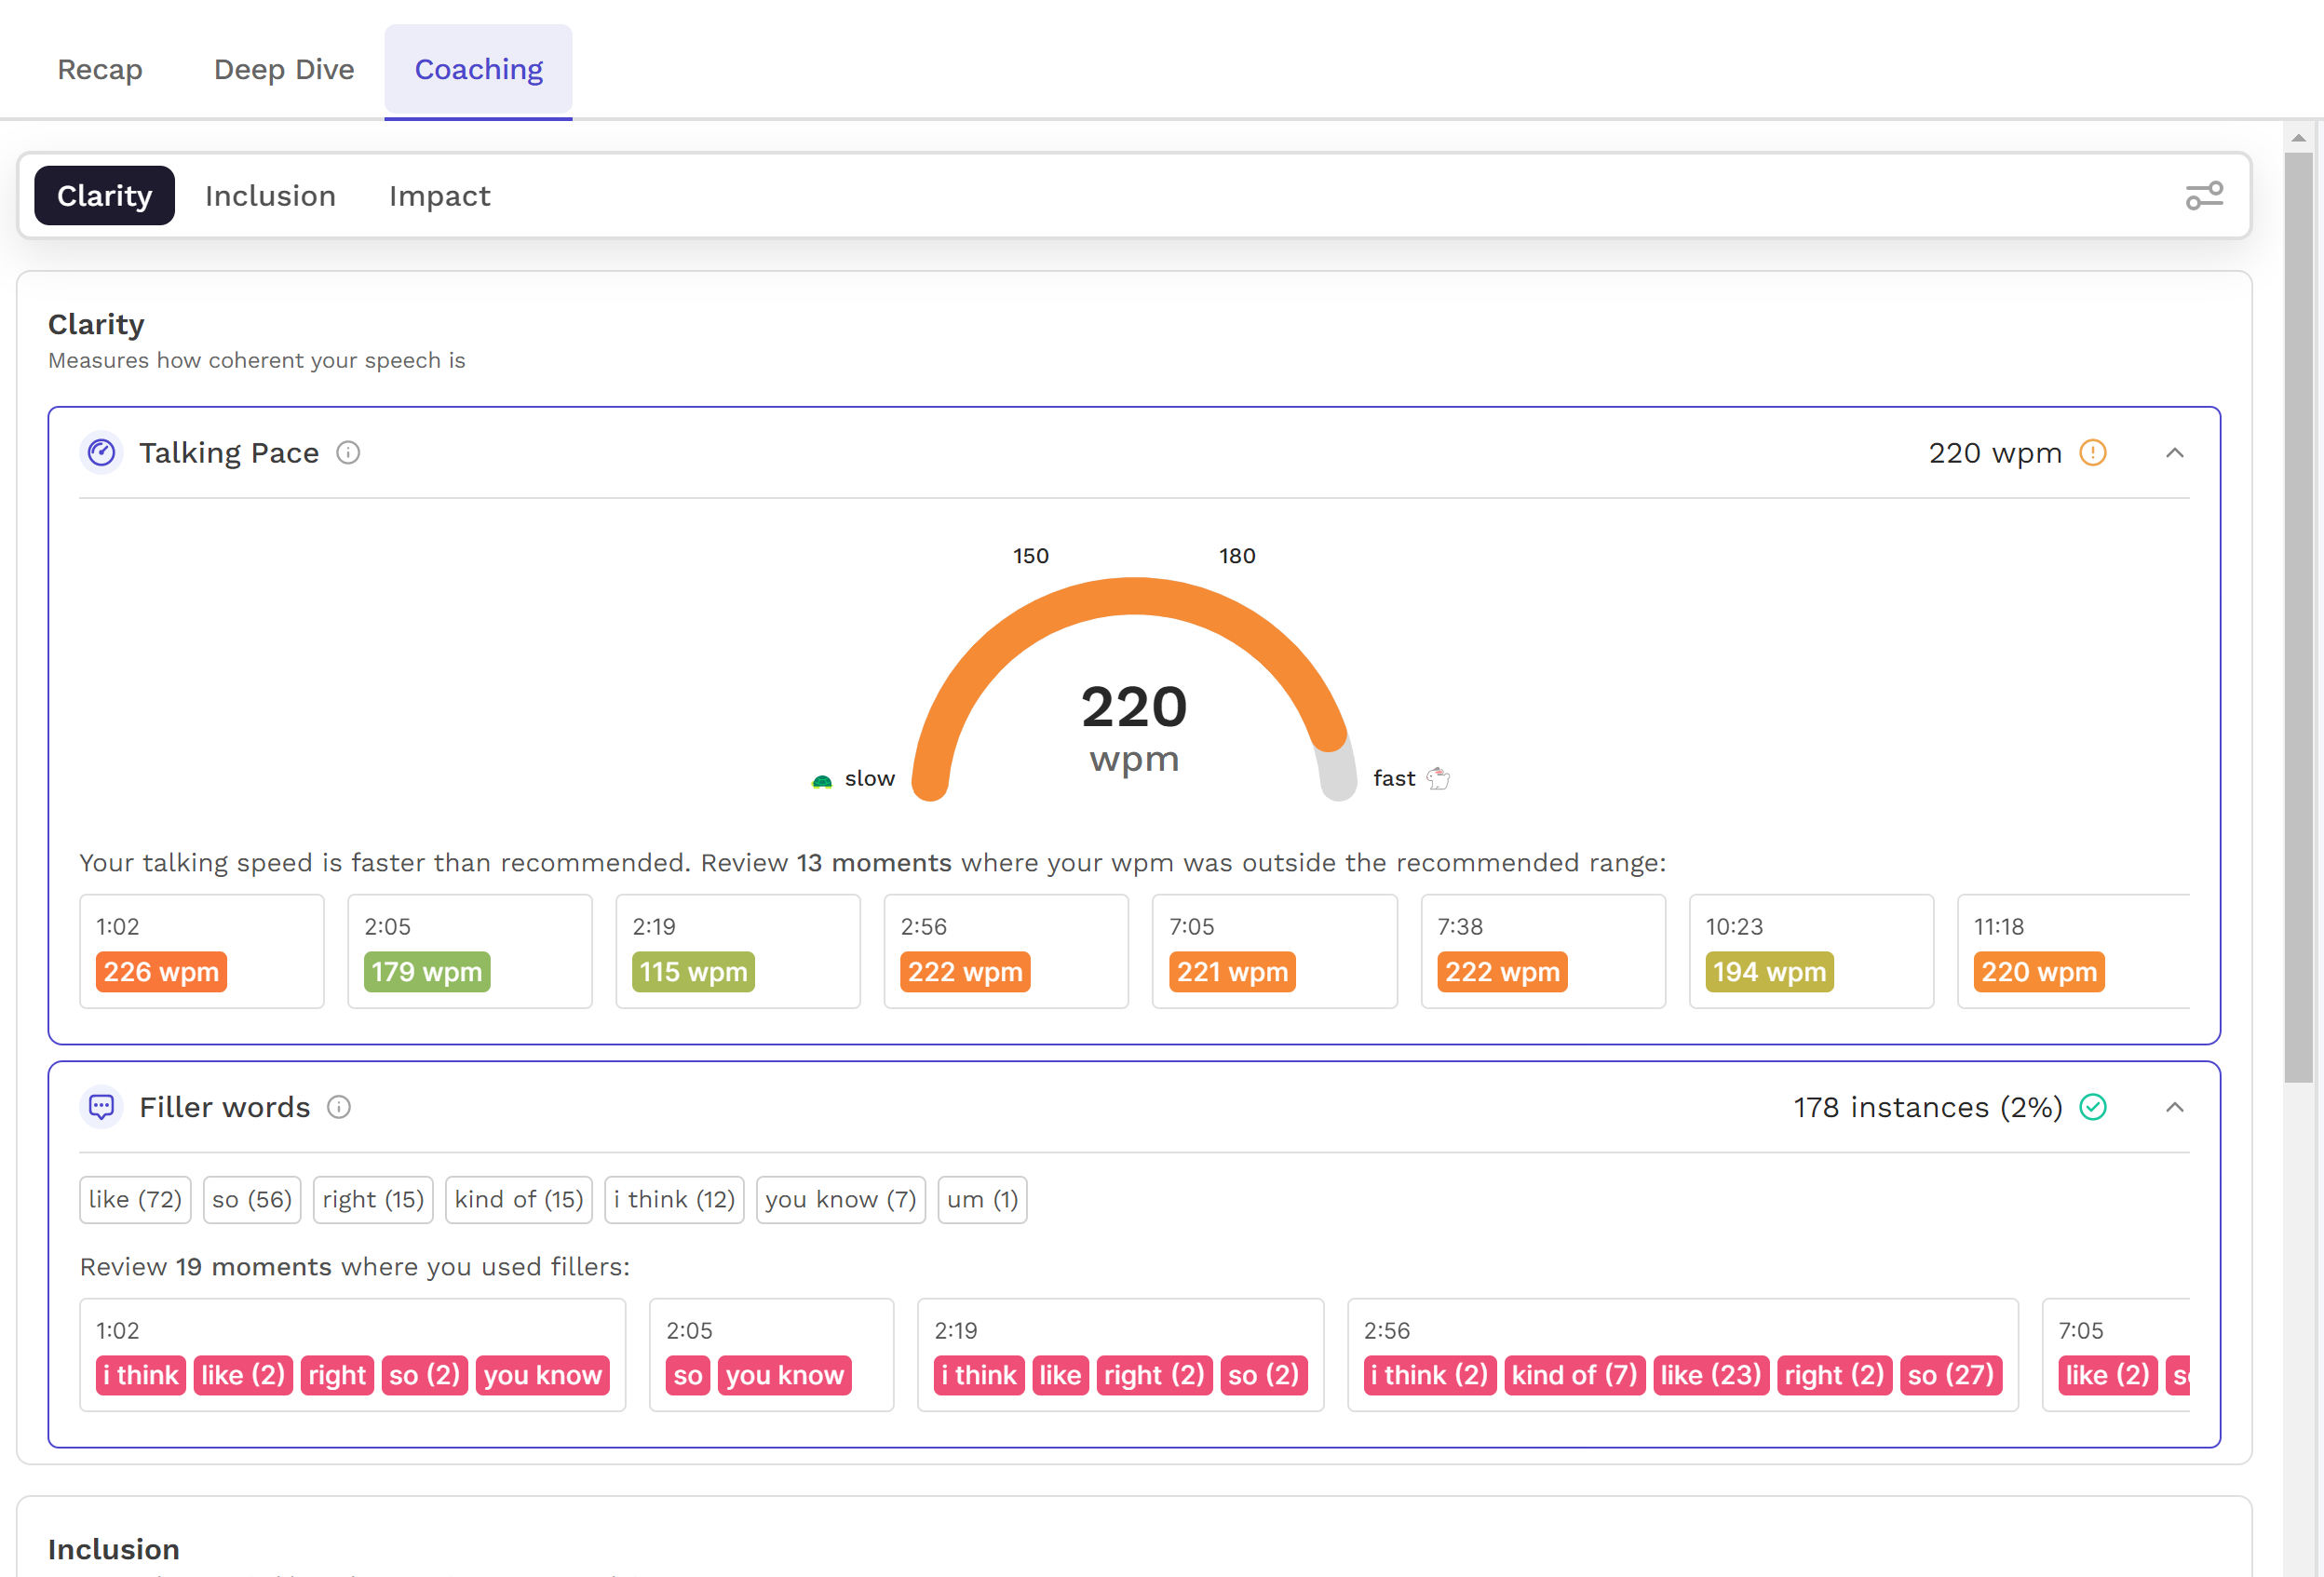Toggle the 'kind of (15)' filler chip

click(x=518, y=1199)
